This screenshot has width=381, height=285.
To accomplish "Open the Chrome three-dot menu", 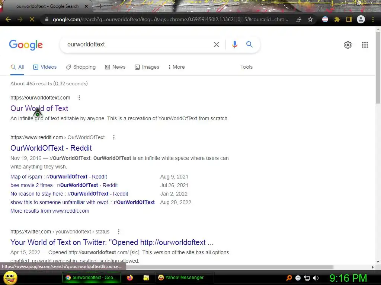I will (373, 19).
